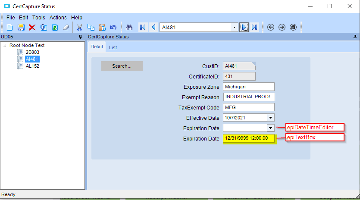Pin the CertCapture Status panel

355,37
